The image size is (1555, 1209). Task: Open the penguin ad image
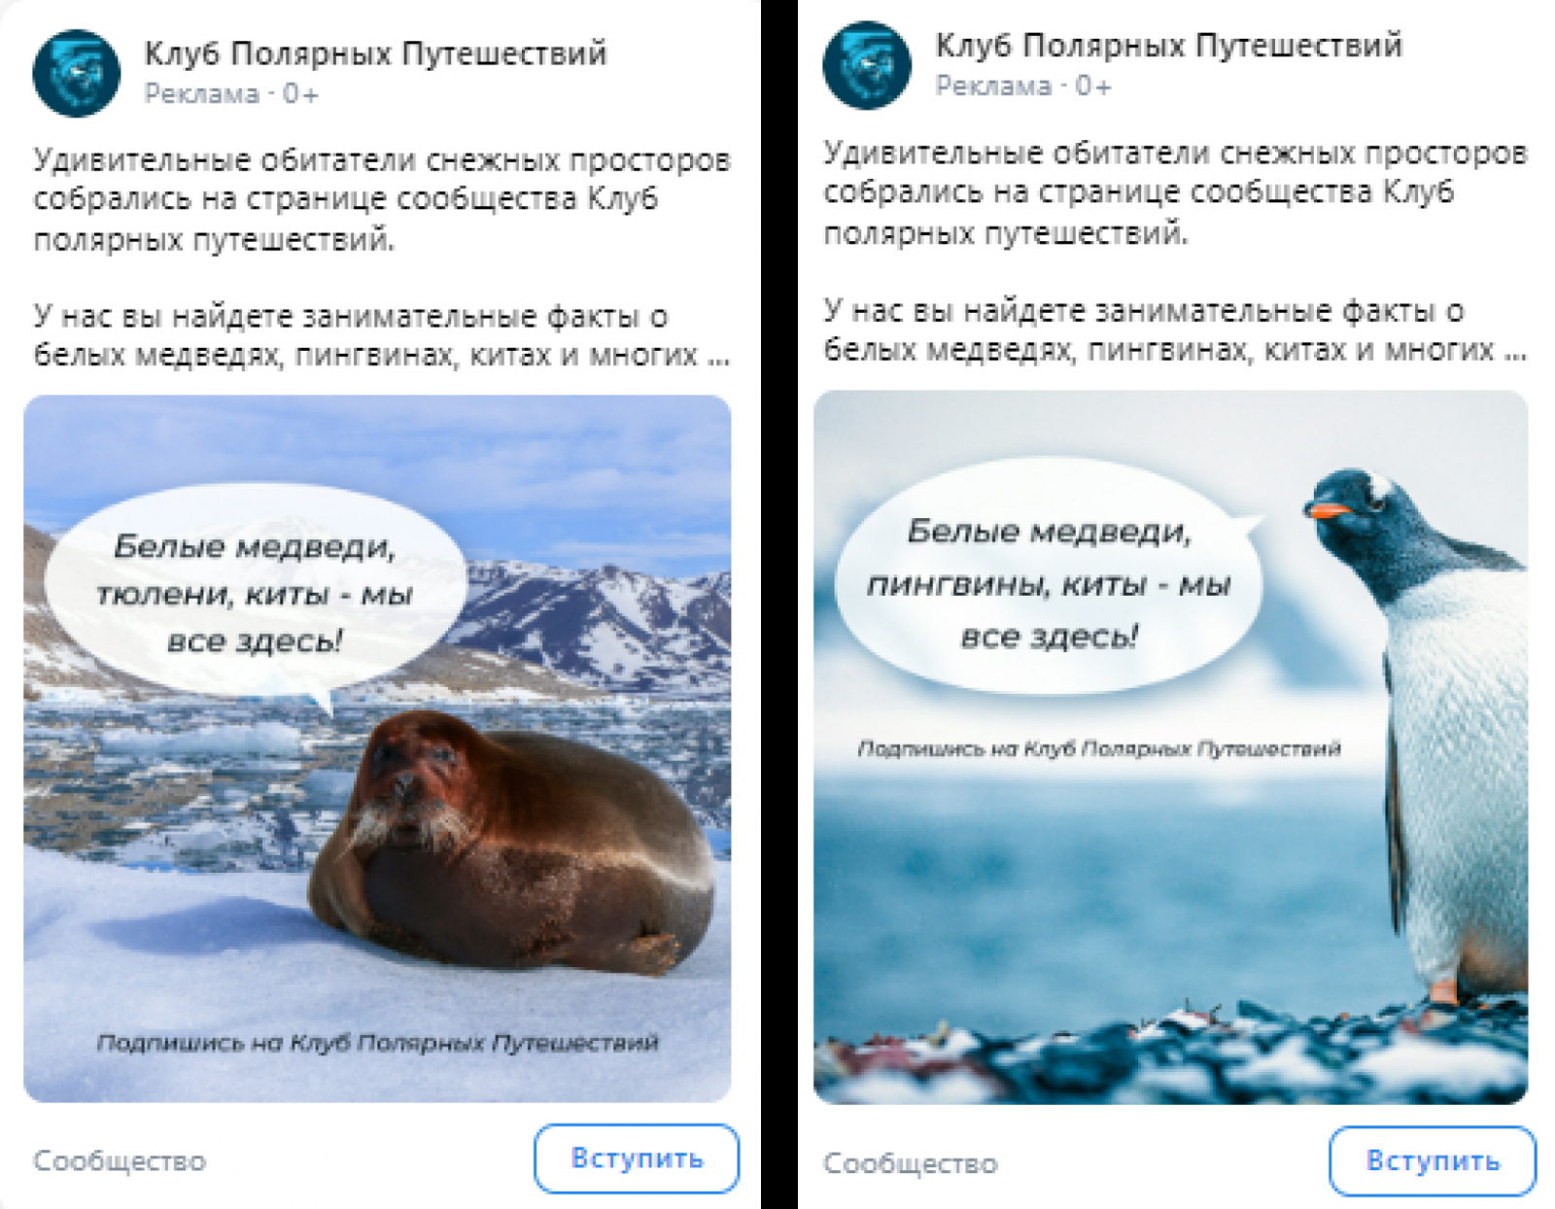(1170, 747)
